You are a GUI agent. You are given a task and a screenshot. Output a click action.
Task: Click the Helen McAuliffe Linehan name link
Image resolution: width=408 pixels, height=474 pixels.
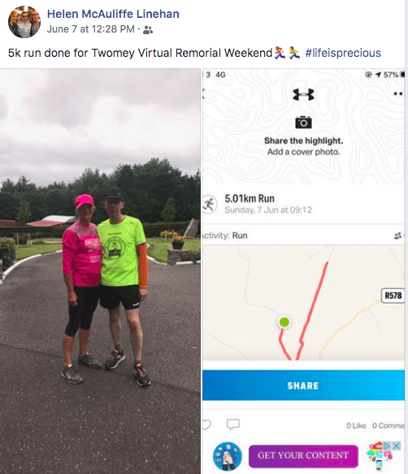coord(113,14)
